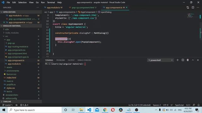The height and width of the screenshot is (113, 202).
Task: Open the View menu
Action: [x=31, y=2]
